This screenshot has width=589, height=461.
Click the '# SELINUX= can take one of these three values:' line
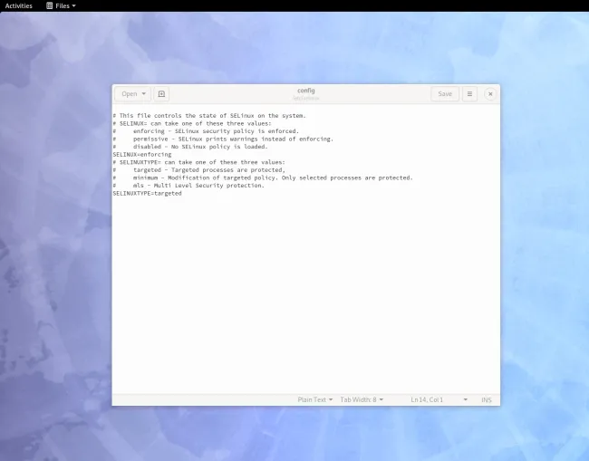[192, 123]
